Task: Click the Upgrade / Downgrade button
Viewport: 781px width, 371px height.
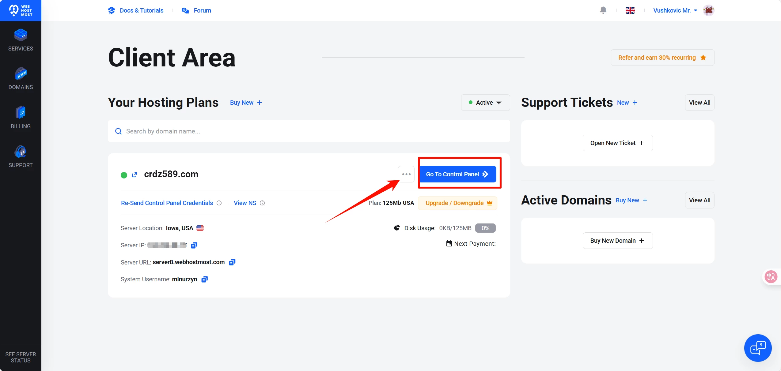Action: point(458,203)
